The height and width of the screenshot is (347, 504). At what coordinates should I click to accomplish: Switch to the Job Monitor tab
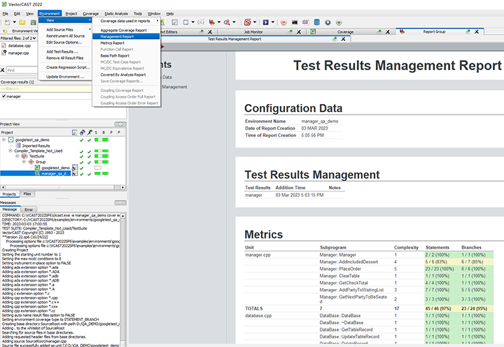click(x=253, y=32)
